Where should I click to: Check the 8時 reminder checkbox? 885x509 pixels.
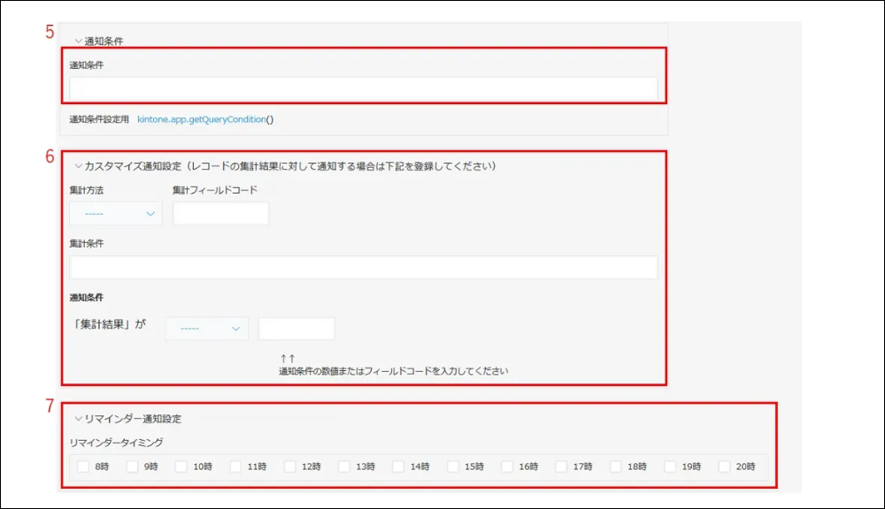[82, 467]
